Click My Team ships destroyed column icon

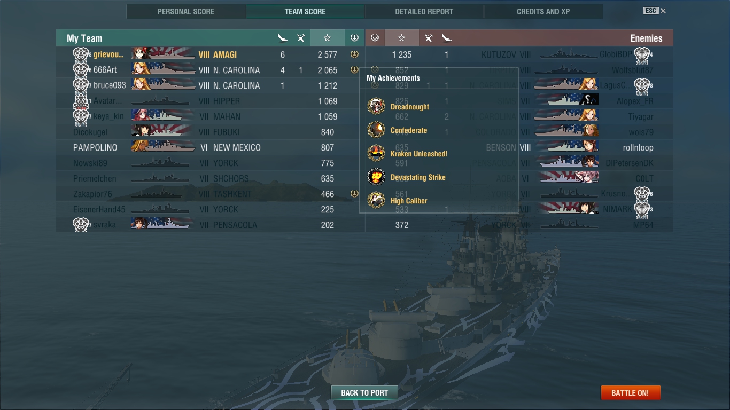pyautogui.click(x=283, y=38)
